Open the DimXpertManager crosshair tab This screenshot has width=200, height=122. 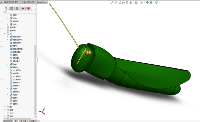pos(23,8)
